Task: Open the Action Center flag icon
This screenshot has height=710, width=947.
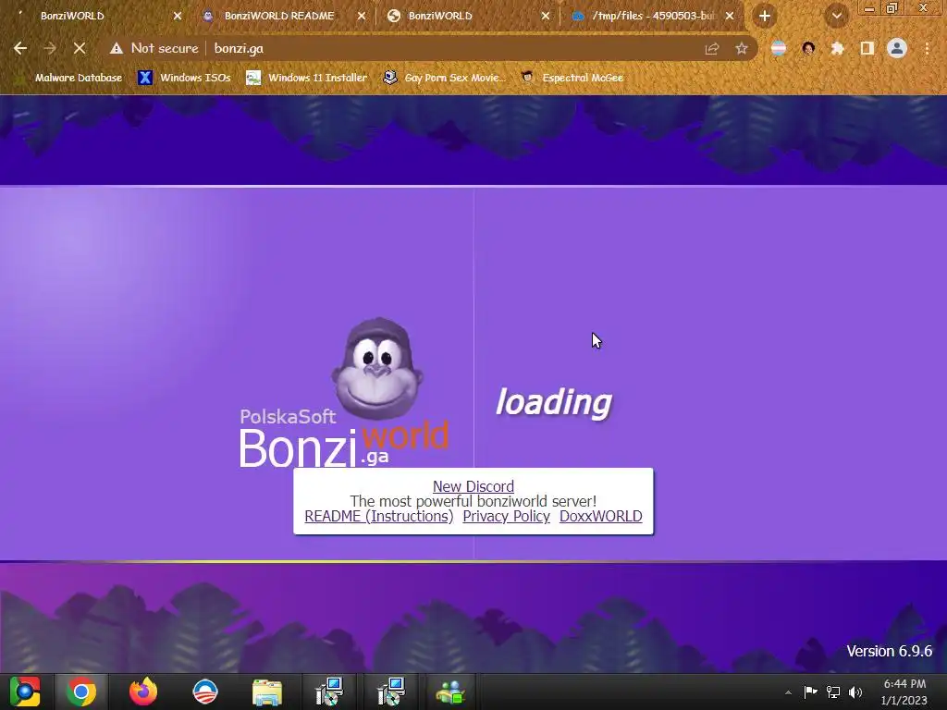Action: point(810,692)
